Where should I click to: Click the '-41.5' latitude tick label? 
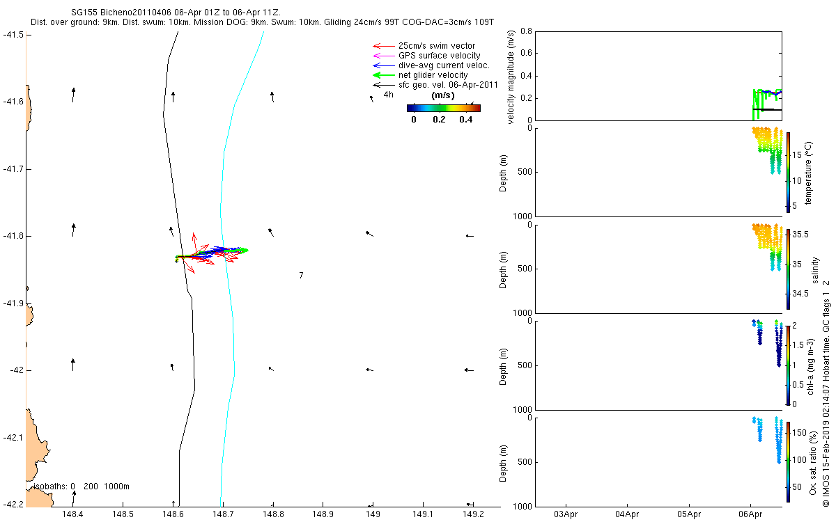click(x=13, y=34)
